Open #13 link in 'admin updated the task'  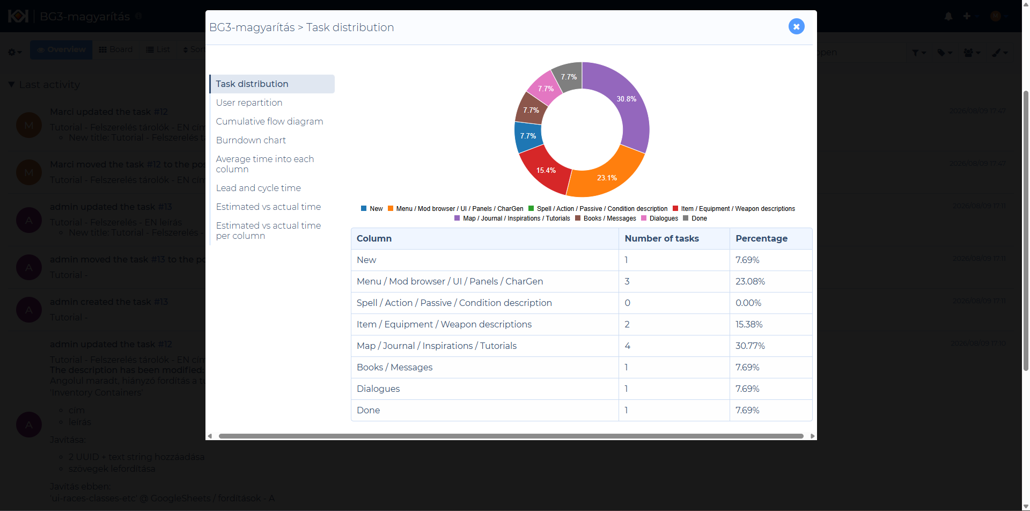click(x=165, y=207)
